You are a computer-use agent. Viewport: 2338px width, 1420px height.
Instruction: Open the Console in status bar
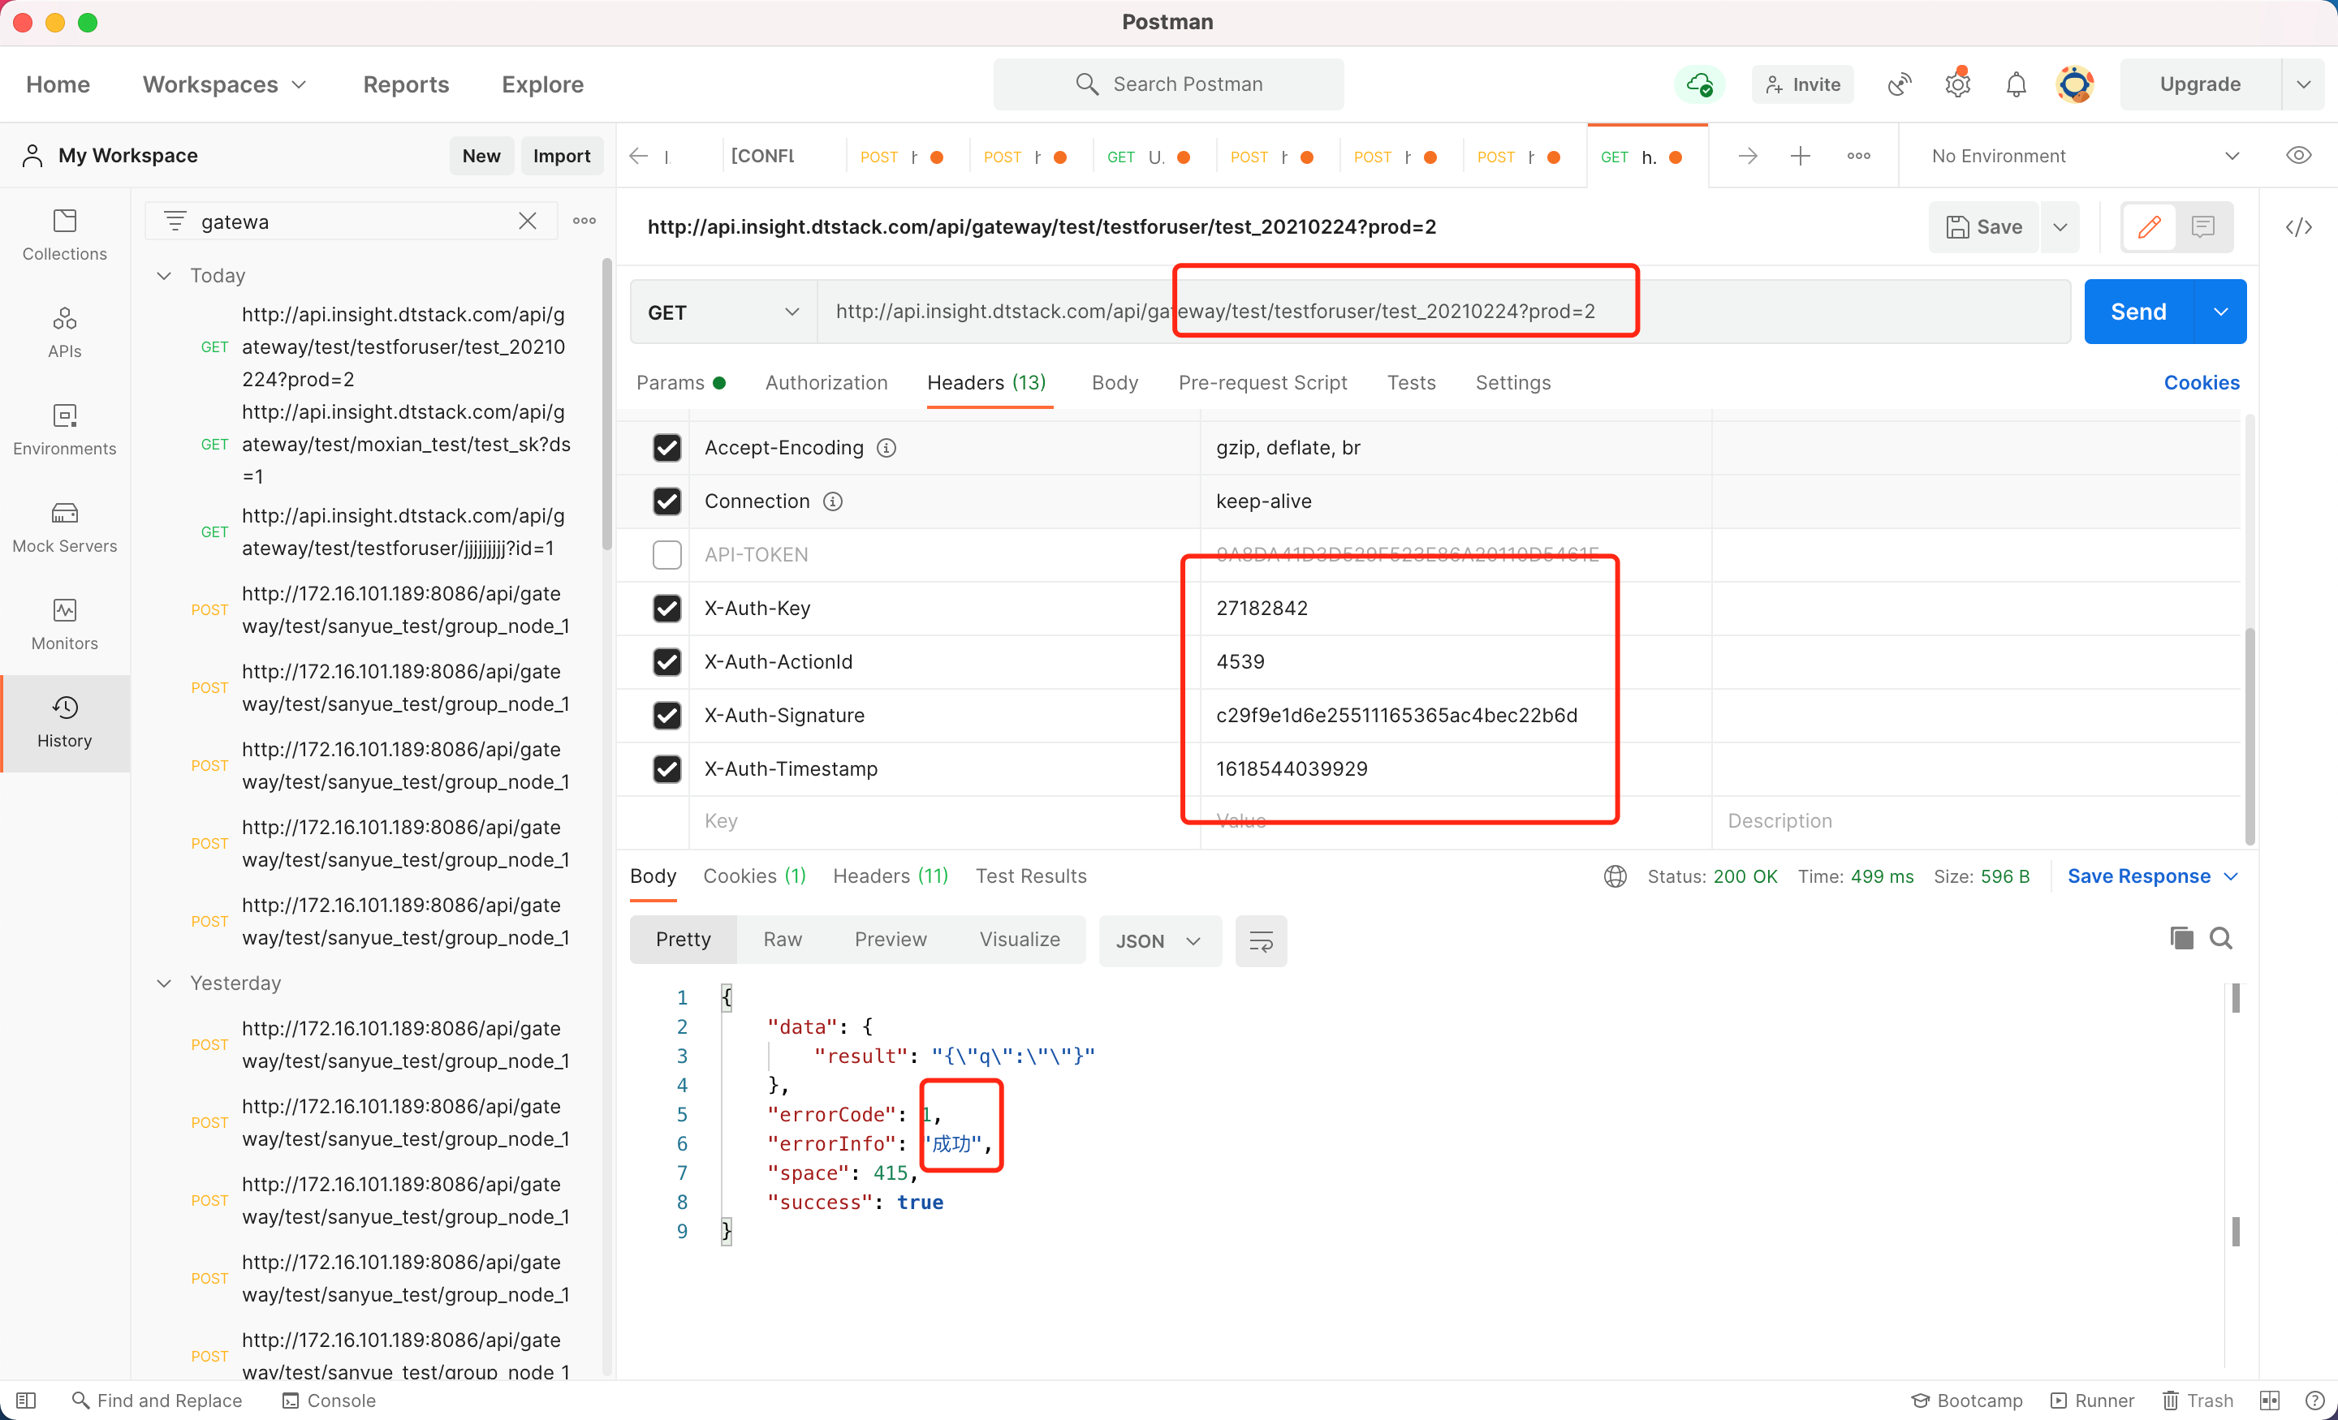pyautogui.click(x=328, y=1400)
